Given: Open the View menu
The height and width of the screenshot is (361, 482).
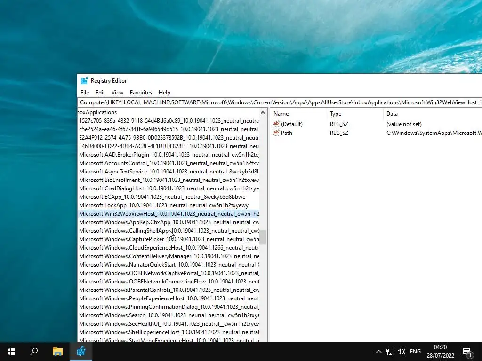Looking at the screenshot, I should click(x=117, y=93).
